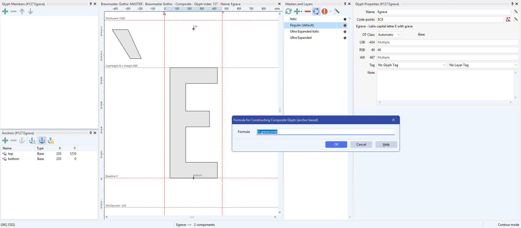Image resolution: width=521 pixels, height=228 pixels.
Task: Click the Unicode picker icon beside Code-points
Action: [x=508, y=19]
